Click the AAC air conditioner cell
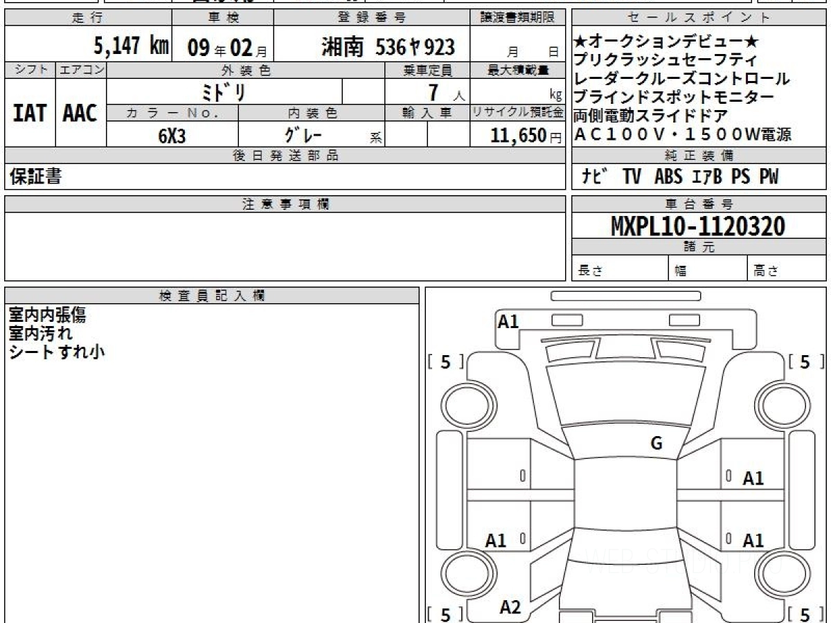The image size is (831, 623). tap(80, 113)
